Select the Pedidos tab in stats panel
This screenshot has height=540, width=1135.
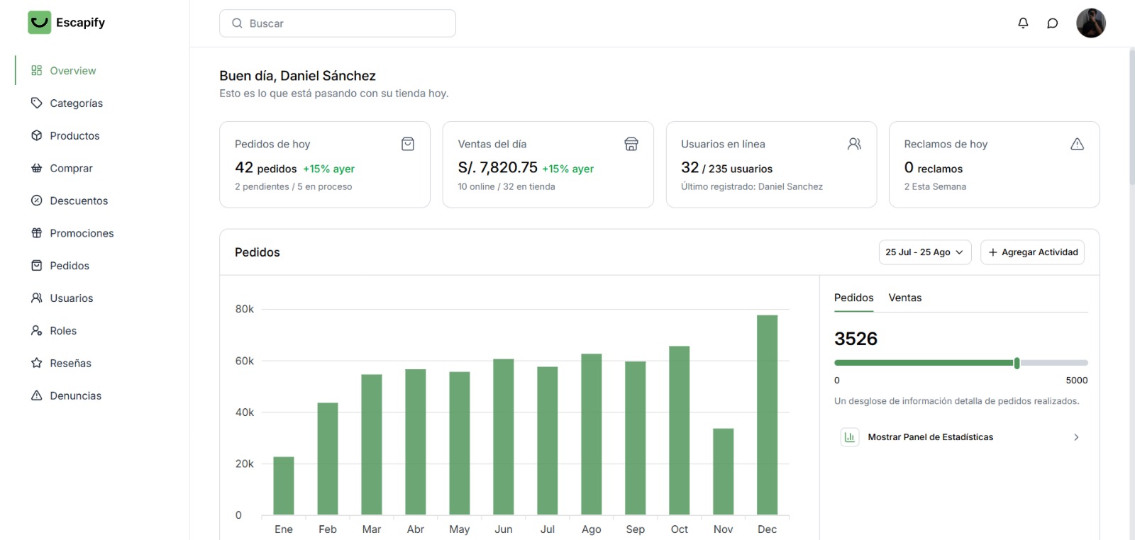(853, 298)
